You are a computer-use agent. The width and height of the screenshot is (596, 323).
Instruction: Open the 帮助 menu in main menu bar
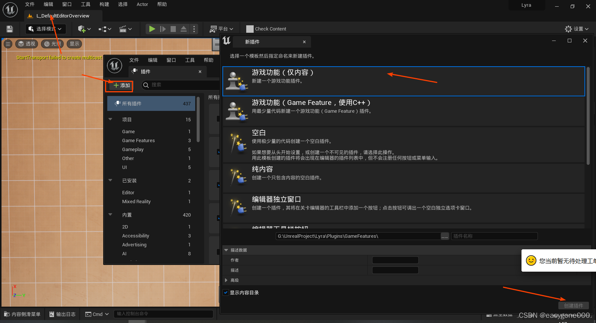(x=162, y=4)
